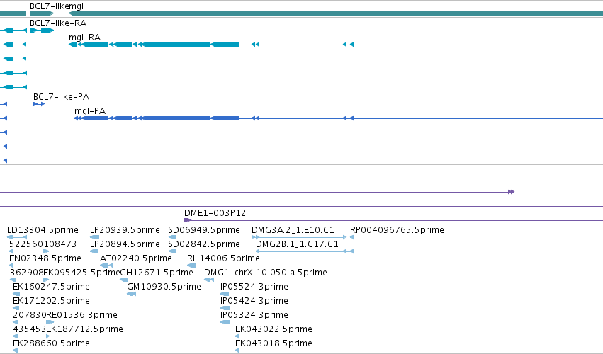The height and width of the screenshot is (354, 603).
Task: Click the LP20894.5prime EST label
Action: tap(125, 244)
